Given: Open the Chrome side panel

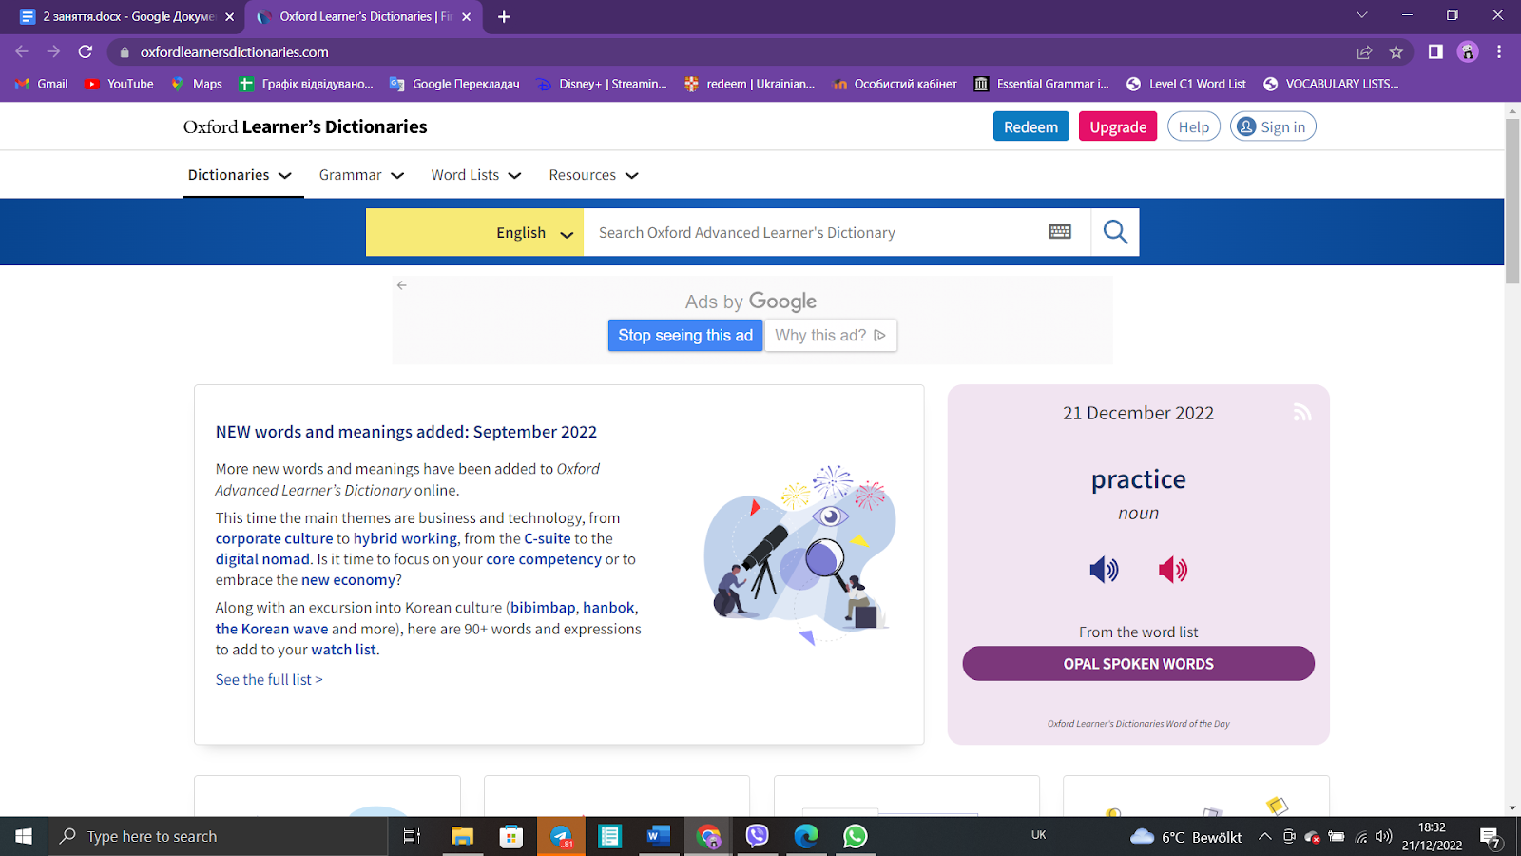Looking at the screenshot, I should click(1435, 52).
